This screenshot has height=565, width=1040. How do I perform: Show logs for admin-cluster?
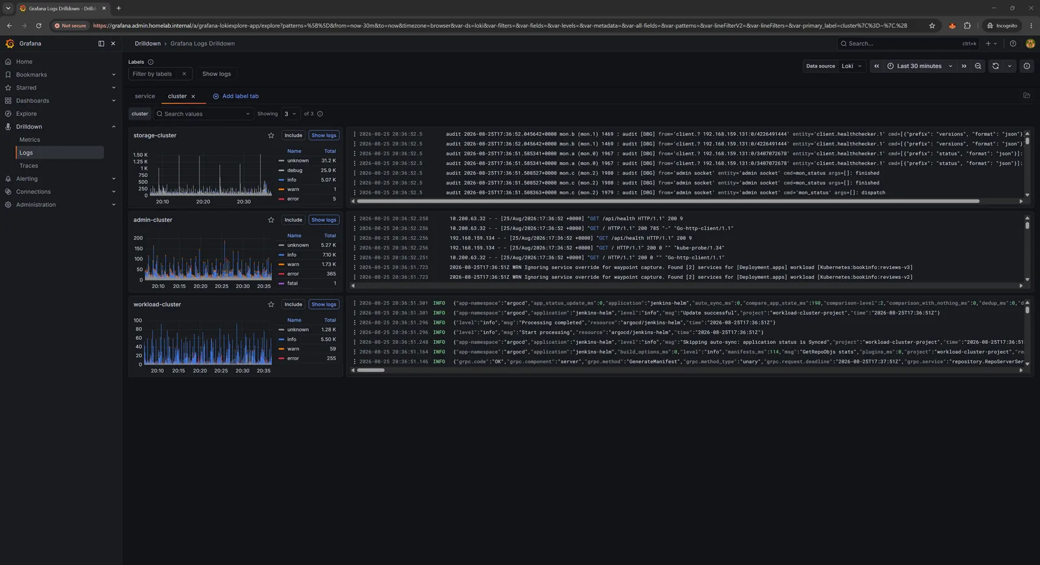click(x=324, y=220)
